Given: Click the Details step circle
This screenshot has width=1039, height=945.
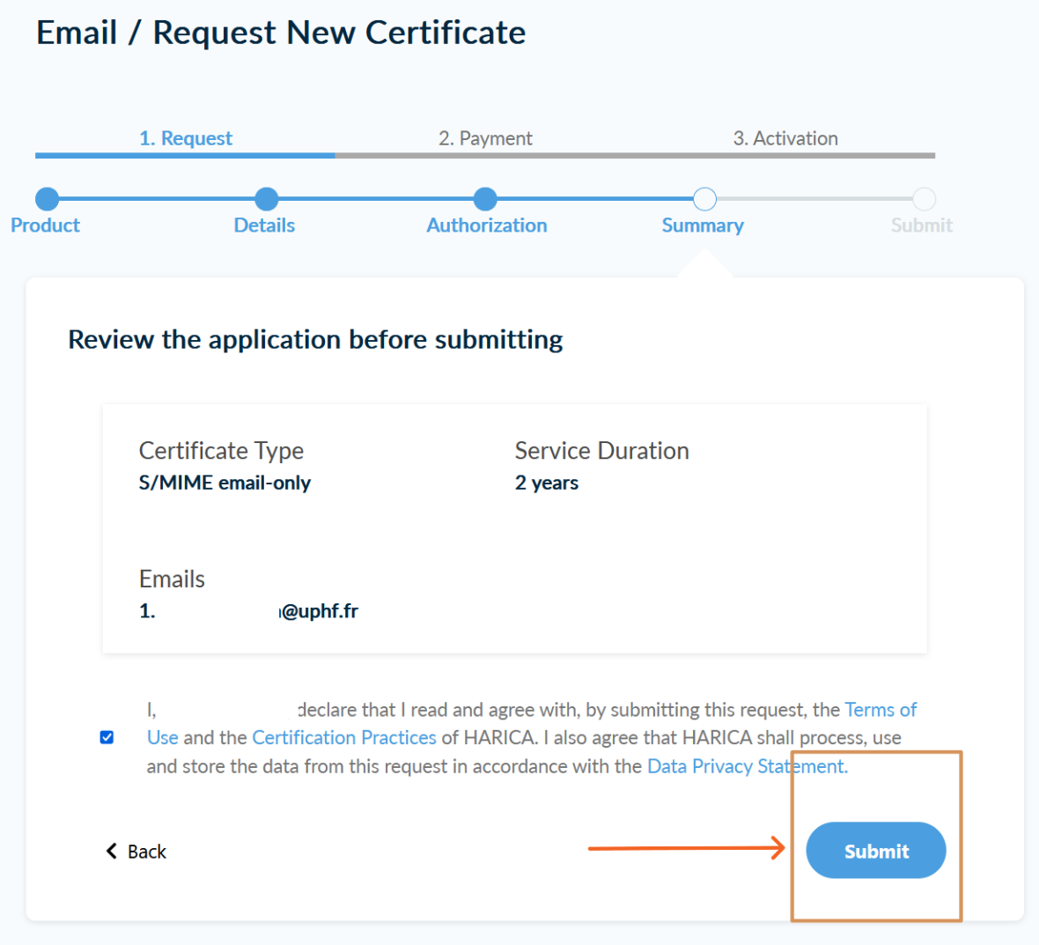Looking at the screenshot, I should pyautogui.click(x=266, y=199).
